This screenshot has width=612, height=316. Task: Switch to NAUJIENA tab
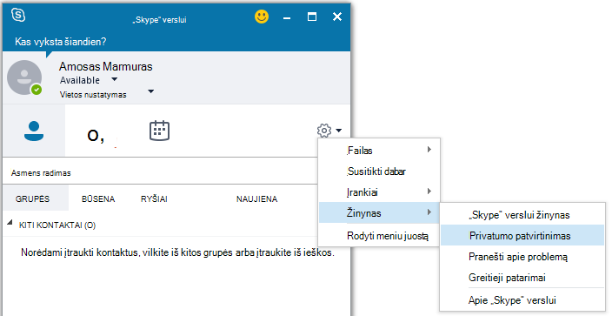(256, 198)
